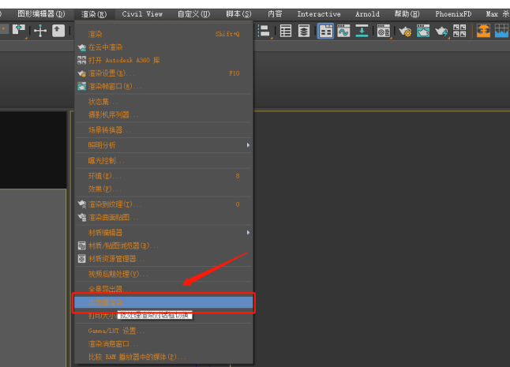Open the 内容 menu
The width and height of the screenshot is (510, 367).
pyautogui.click(x=275, y=14)
